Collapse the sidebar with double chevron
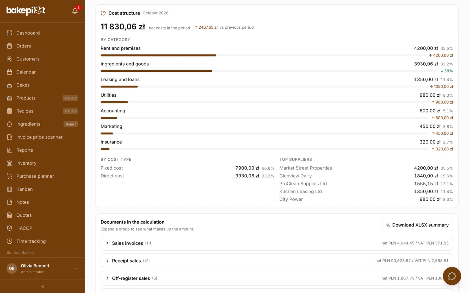The width and height of the screenshot is (469, 293). 42,286
